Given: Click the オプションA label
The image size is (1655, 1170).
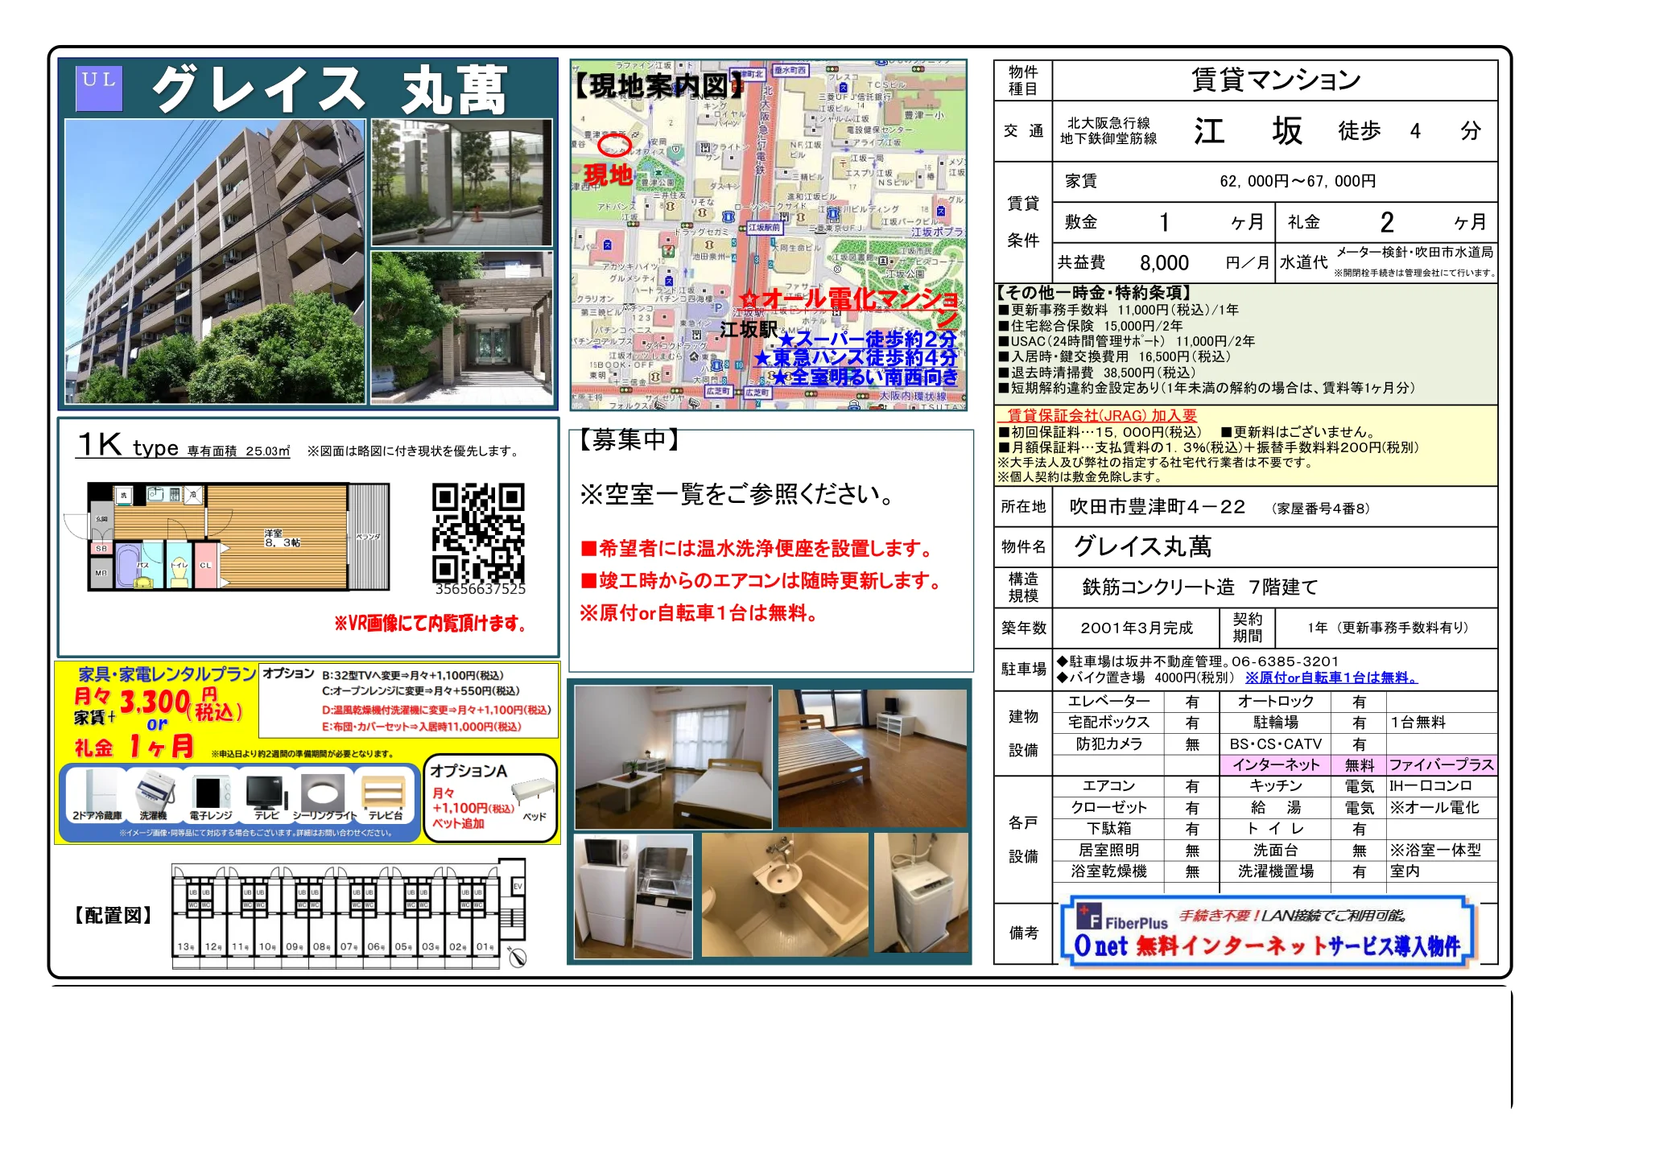Looking at the screenshot, I should pos(468,771).
